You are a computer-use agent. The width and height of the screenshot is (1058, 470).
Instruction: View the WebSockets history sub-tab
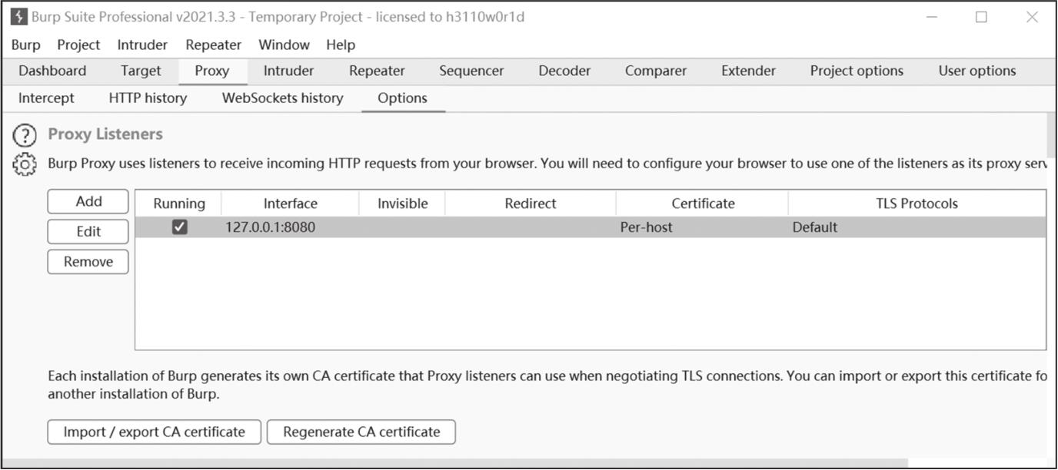[x=282, y=98]
